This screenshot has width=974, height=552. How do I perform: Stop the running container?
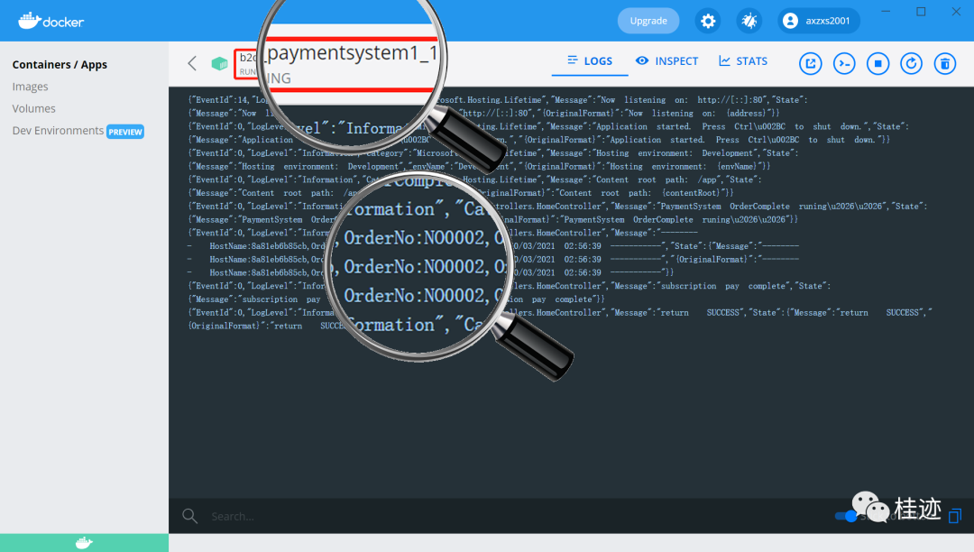coord(878,63)
